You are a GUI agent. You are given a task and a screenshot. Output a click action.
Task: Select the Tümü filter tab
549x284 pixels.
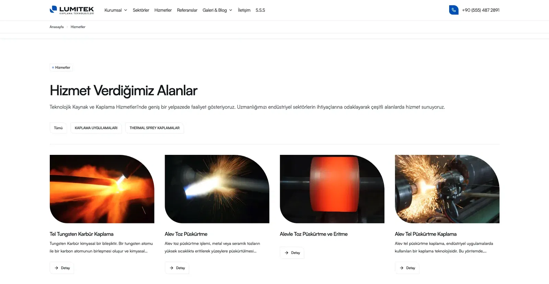[x=58, y=128]
